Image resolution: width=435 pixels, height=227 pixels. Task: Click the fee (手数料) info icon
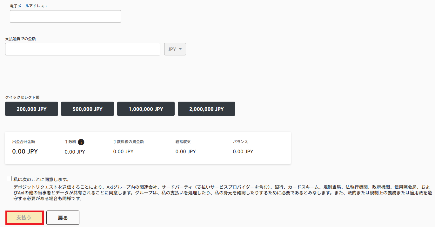tap(81, 142)
